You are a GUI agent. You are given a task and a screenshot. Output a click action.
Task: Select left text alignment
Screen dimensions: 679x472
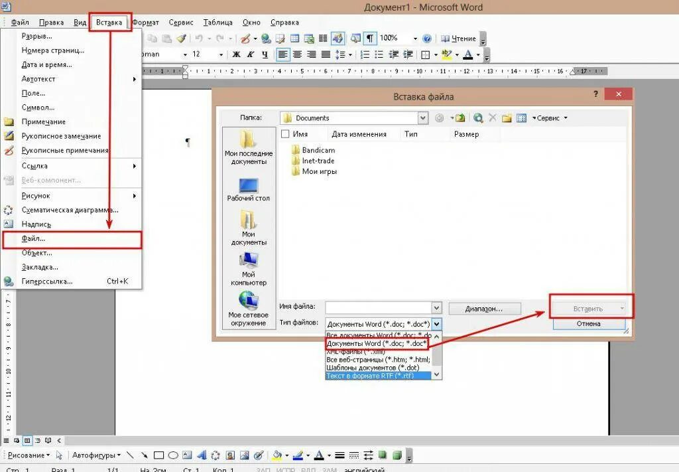[282, 54]
